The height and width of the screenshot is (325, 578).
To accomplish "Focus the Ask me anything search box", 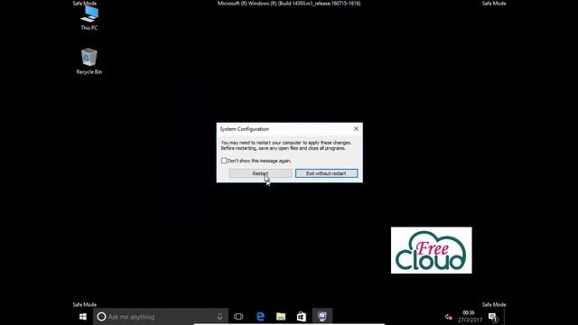I will click(x=161, y=317).
